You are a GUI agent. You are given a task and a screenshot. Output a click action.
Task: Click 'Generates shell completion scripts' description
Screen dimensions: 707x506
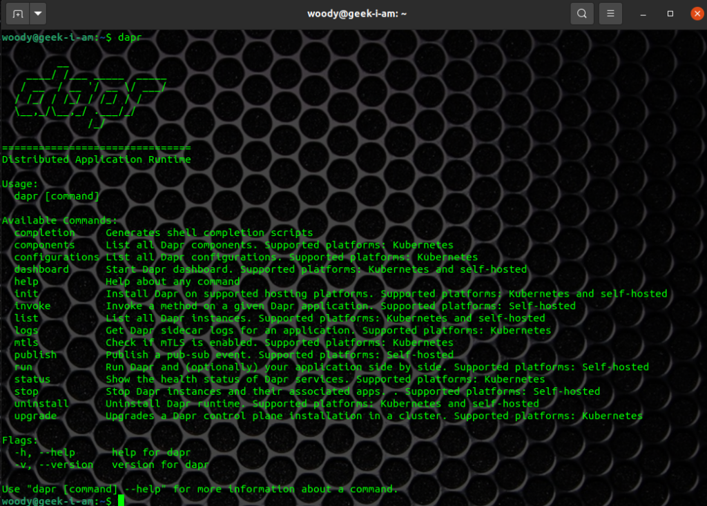click(x=209, y=233)
